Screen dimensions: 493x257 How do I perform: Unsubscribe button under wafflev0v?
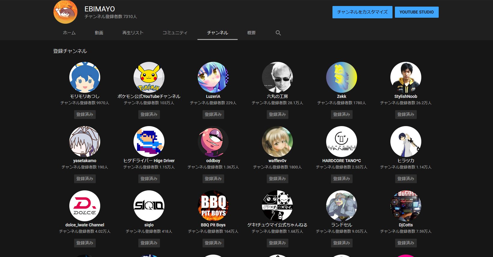277,179
